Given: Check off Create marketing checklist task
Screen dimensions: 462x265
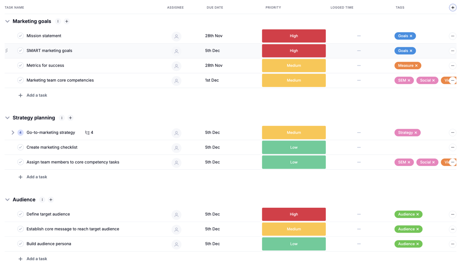Looking at the screenshot, I should pos(21,147).
